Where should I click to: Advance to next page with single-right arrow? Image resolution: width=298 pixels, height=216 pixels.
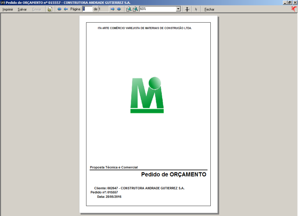(x=112, y=9)
